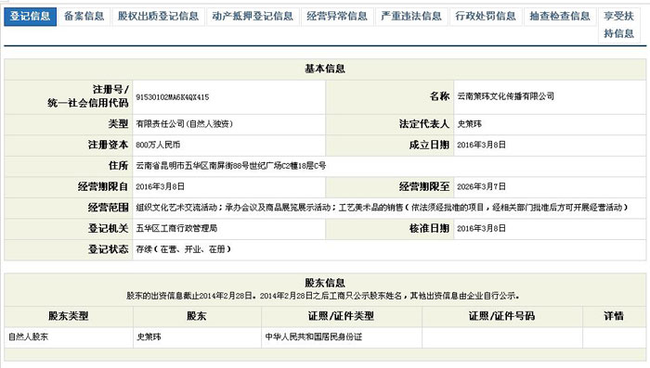Click the 注册号/统一社会信用代码 label
The image size is (650, 368).
(88, 96)
